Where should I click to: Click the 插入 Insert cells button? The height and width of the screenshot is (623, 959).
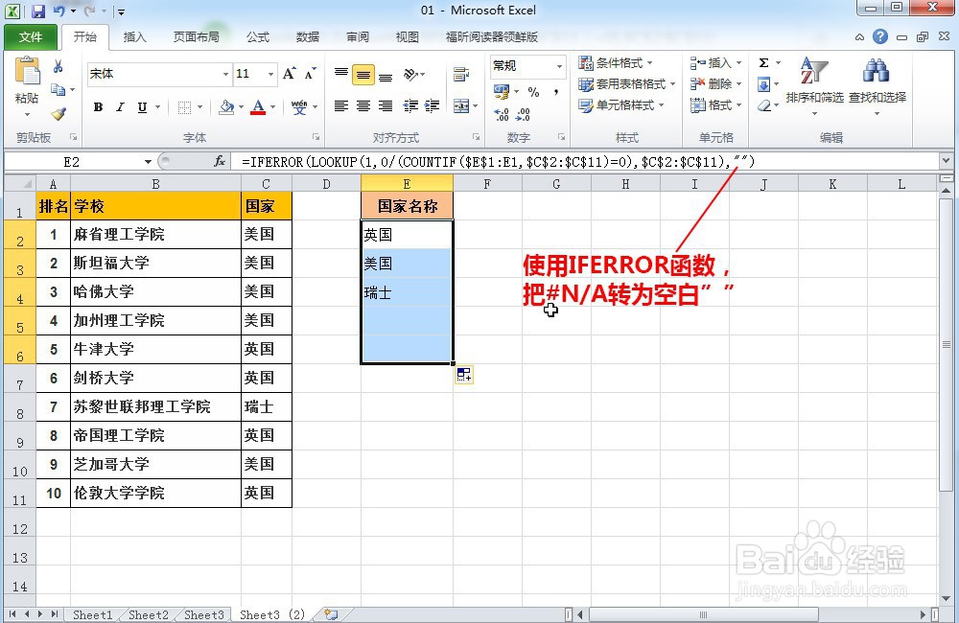click(715, 63)
